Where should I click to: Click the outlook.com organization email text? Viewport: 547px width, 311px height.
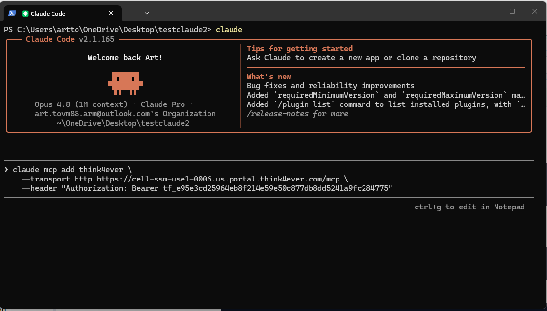click(x=125, y=114)
